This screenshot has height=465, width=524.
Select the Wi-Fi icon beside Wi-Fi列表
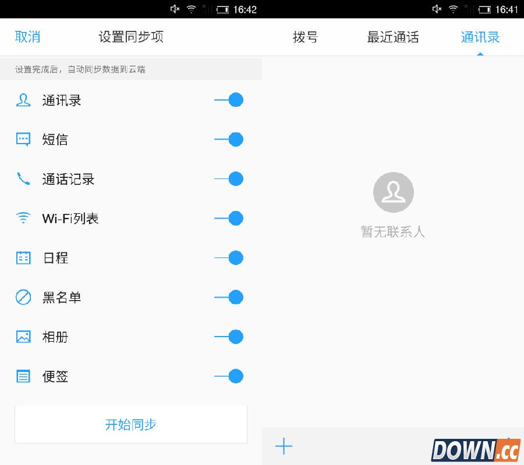click(23, 219)
